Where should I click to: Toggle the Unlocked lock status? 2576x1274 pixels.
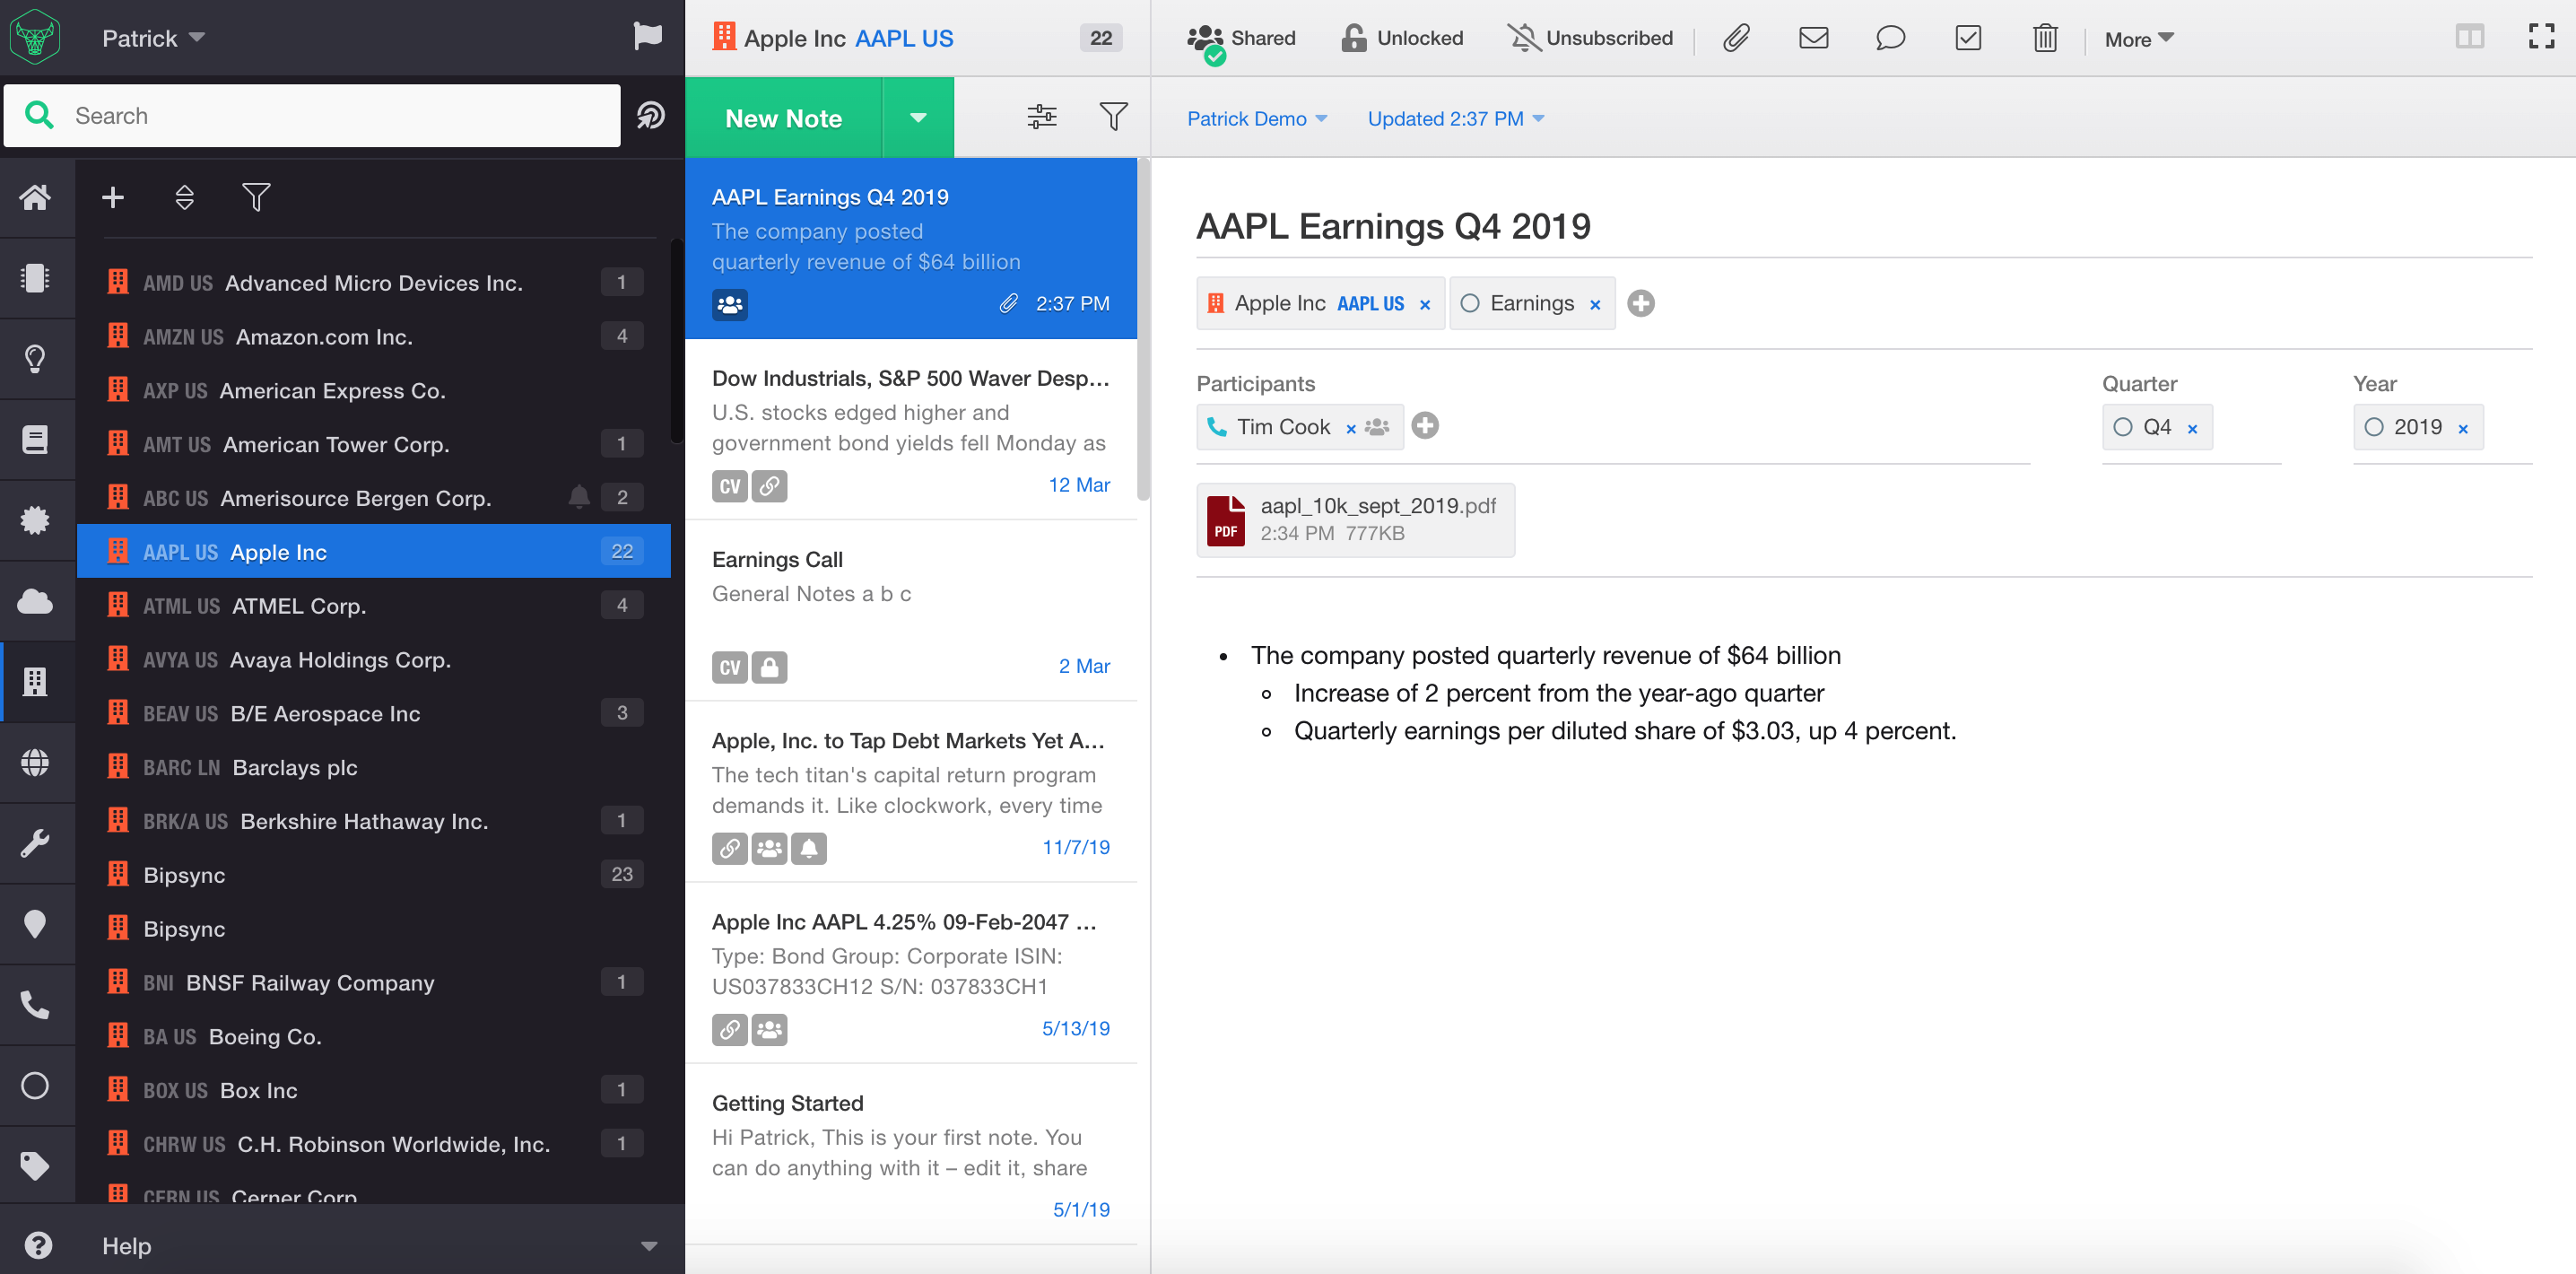[1401, 38]
